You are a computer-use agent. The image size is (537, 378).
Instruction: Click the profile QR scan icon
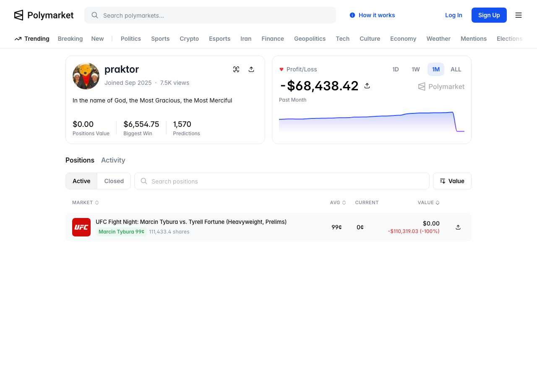[x=236, y=69]
